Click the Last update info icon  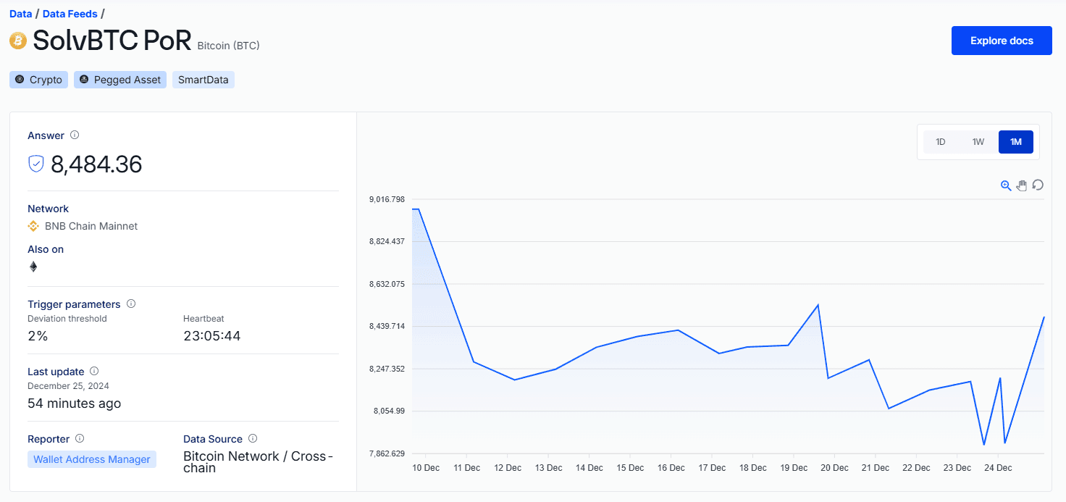click(94, 371)
